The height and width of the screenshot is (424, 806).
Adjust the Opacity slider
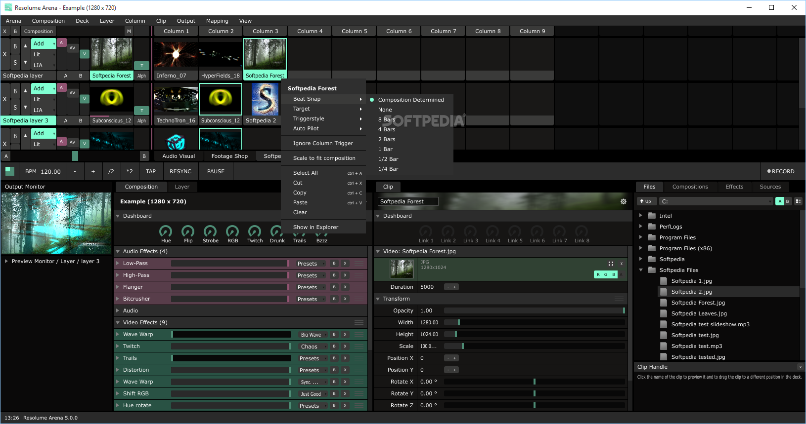(x=535, y=310)
